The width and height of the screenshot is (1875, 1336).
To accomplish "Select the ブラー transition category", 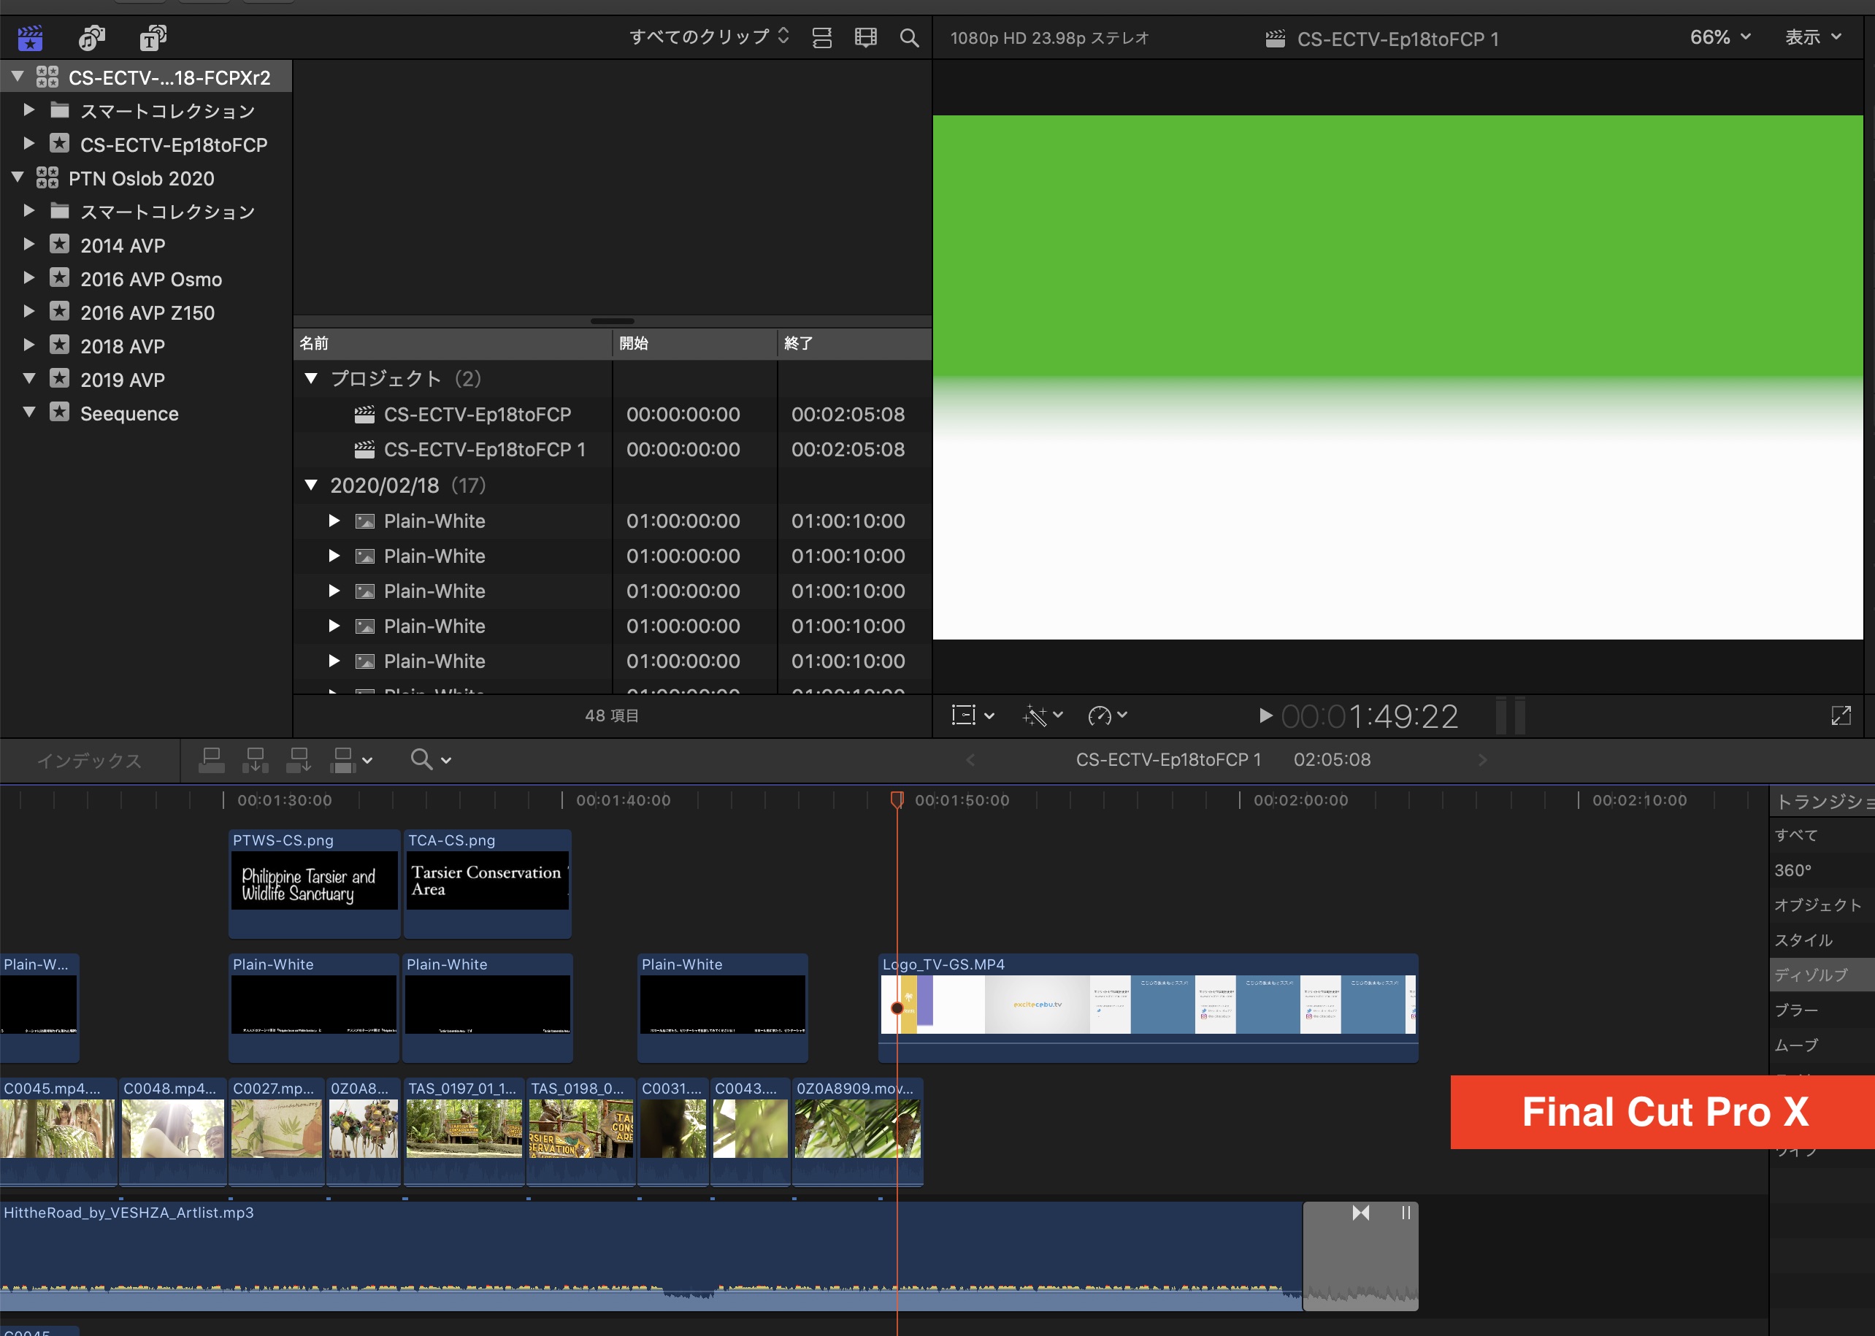I will click(1797, 1010).
